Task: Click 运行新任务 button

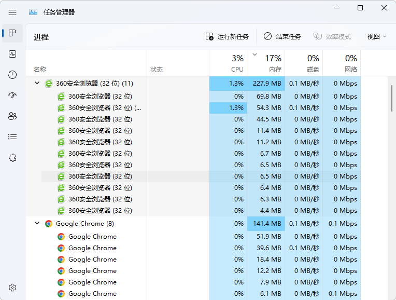Action: 227,37
